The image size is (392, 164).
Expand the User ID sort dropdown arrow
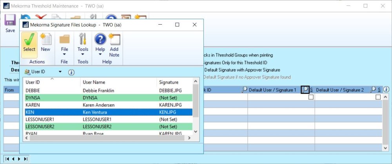coord(60,72)
